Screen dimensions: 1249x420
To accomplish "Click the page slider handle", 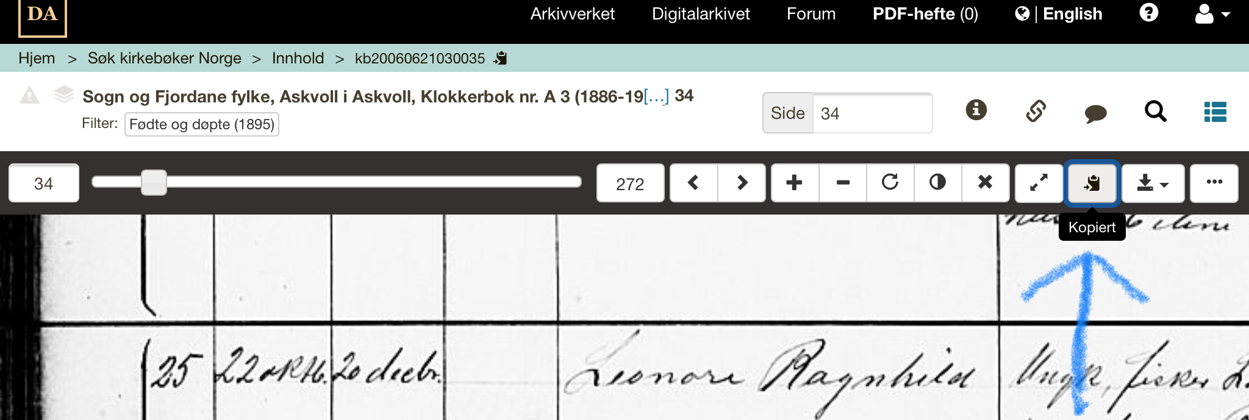I will [x=154, y=183].
